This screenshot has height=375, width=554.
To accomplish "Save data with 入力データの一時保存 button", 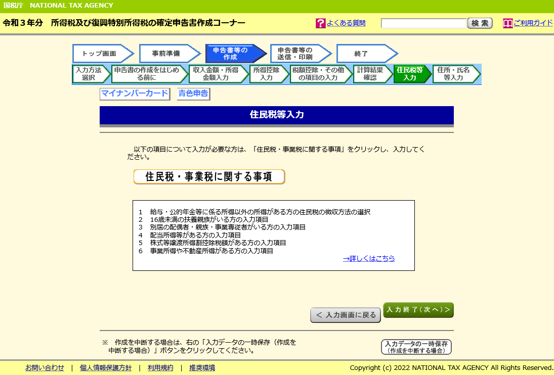I will [x=416, y=347].
